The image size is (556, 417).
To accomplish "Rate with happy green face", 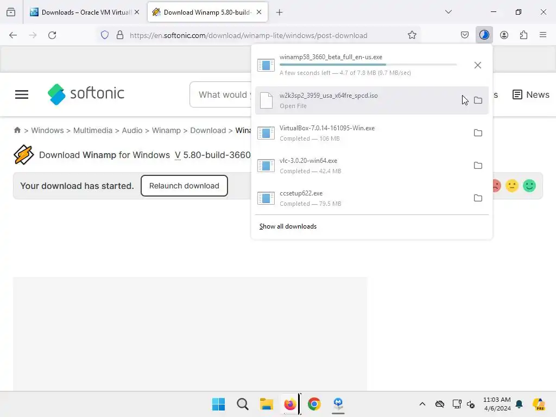I will [529, 186].
